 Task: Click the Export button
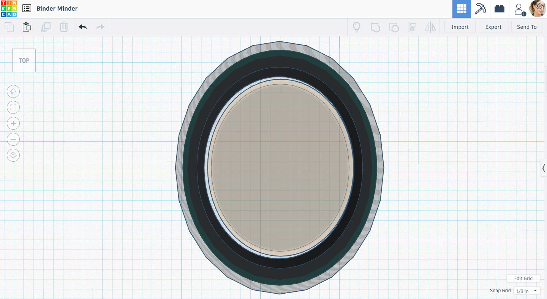tap(493, 27)
